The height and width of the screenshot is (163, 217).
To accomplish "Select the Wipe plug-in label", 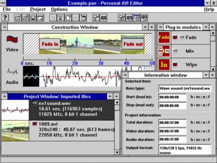I will (x=191, y=65).
